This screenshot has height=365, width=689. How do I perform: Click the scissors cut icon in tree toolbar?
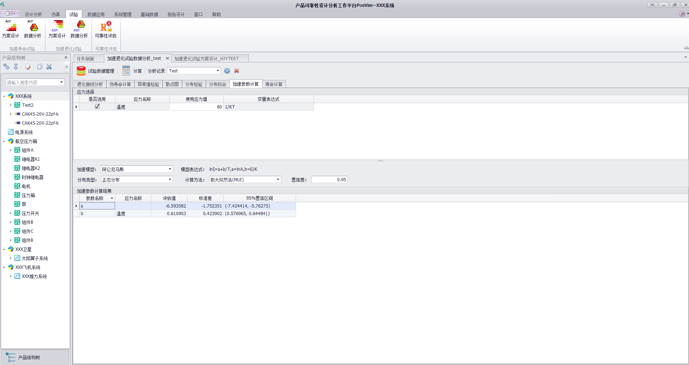tap(49, 67)
